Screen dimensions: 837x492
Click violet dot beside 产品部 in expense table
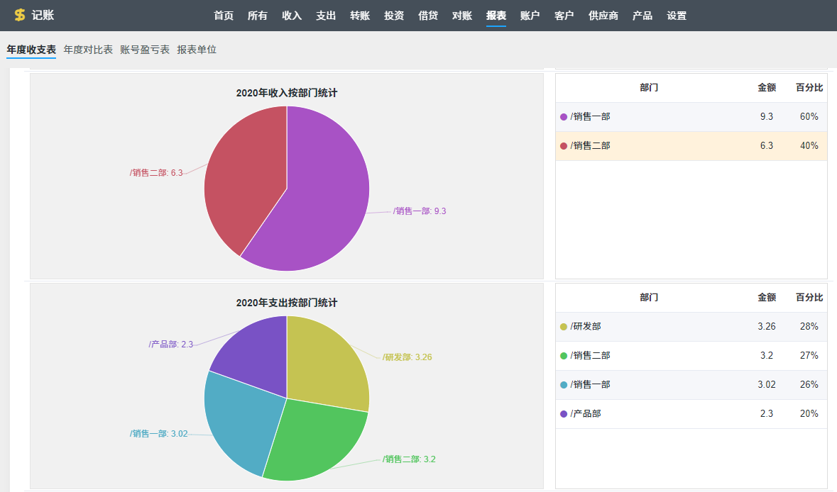(563, 413)
